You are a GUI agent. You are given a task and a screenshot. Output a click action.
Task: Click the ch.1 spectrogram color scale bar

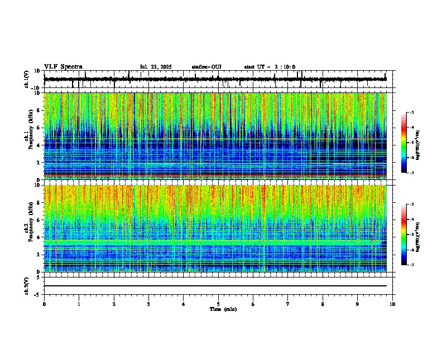point(403,143)
